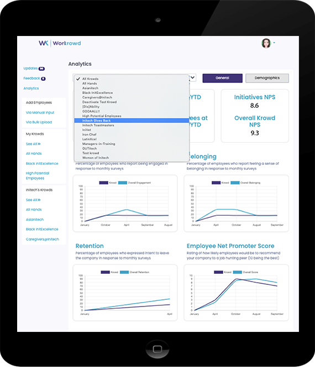
Task: Click the Workrowd logo
Action: pos(60,43)
